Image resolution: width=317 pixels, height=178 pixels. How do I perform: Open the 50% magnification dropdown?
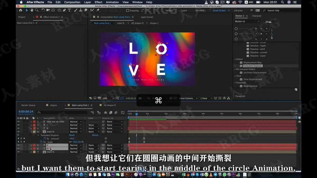[108, 98]
